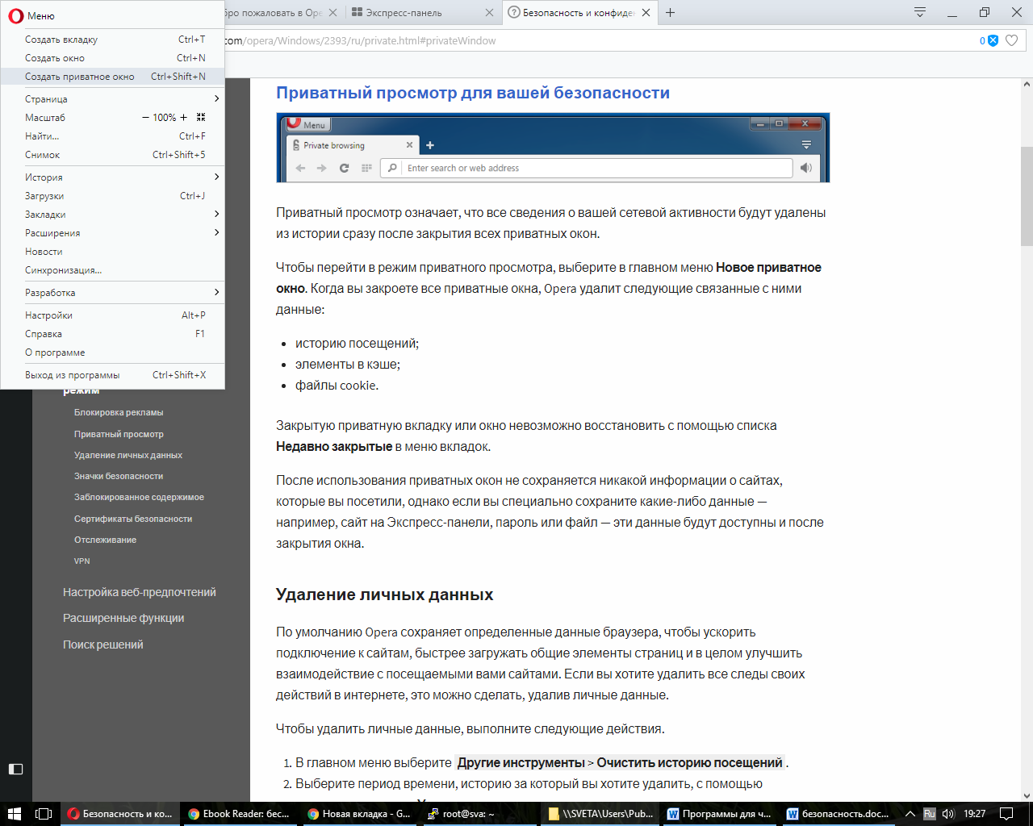Screen dimensions: 1033x826
Task: Switch to безопасность.doc Word window
Action: pos(839,814)
